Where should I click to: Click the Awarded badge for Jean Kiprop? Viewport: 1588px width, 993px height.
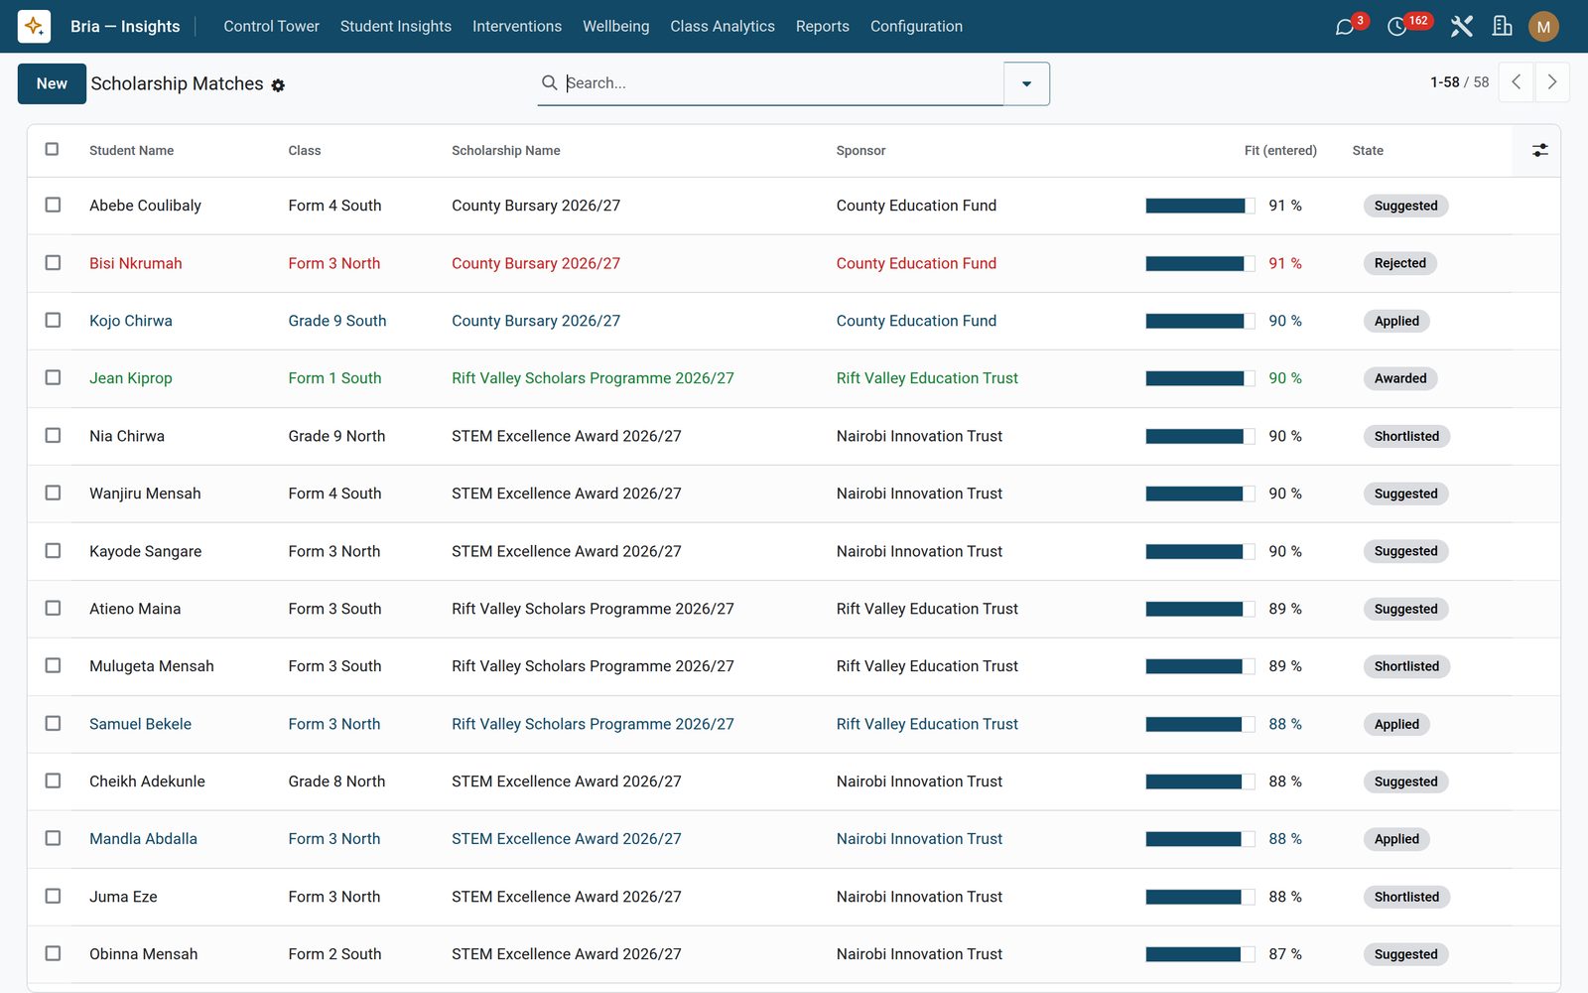click(x=1400, y=378)
